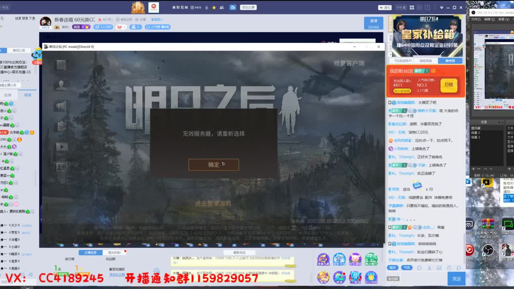Click the 人气榜 第3名 badge

point(158,27)
